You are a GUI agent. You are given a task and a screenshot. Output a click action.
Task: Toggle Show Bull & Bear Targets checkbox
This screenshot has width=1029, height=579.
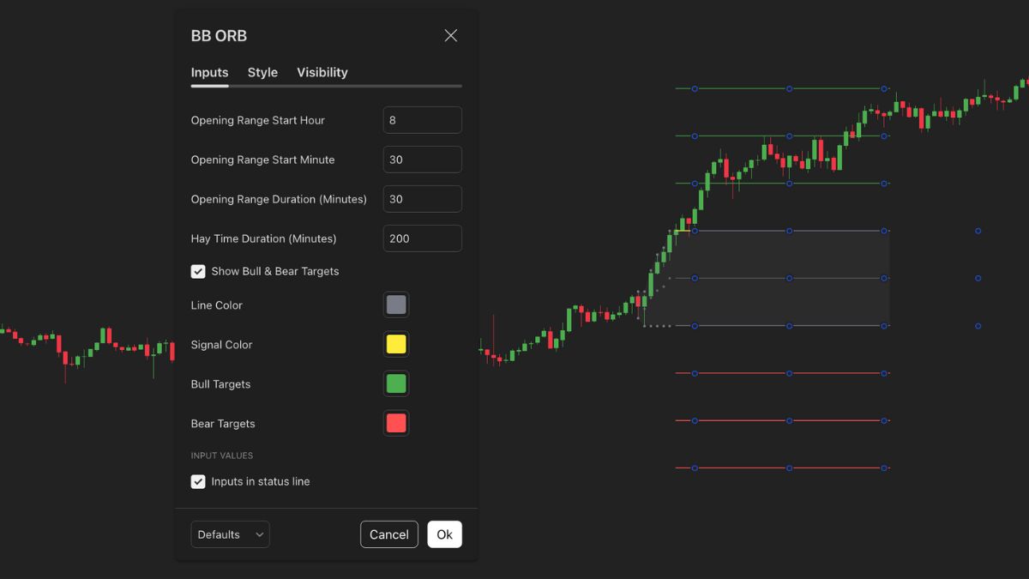(198, 271)
